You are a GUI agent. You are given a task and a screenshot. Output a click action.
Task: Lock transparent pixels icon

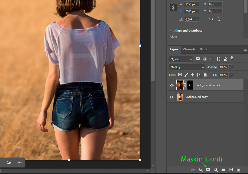point(180,75)
